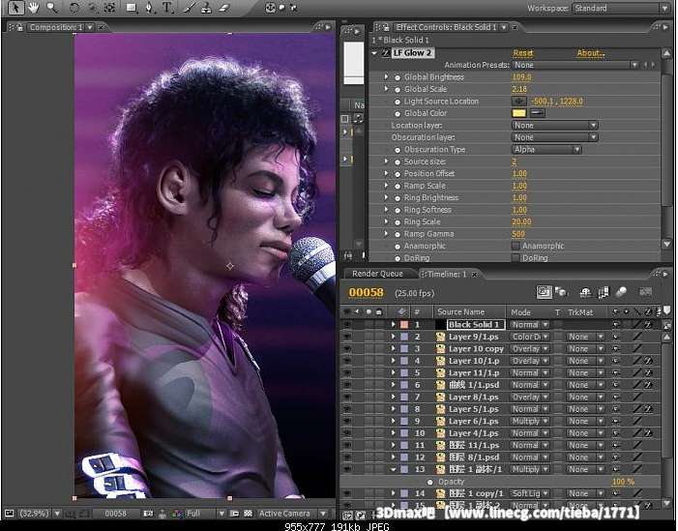Select the Clone Stamp tool

click(x=206, y=8)
